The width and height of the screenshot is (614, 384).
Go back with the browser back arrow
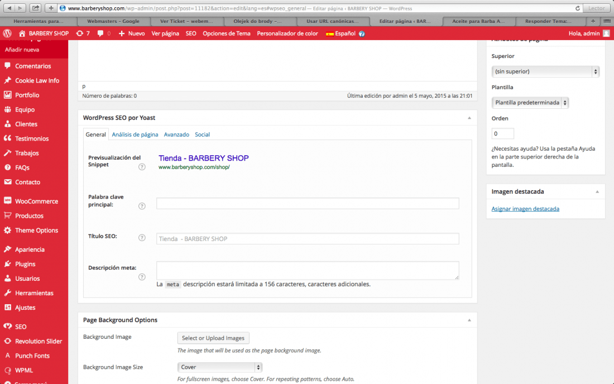pyautogui.click(x=9, y=8)
